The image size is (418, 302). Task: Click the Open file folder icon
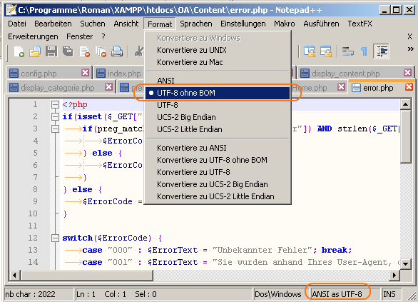[35, 51]
